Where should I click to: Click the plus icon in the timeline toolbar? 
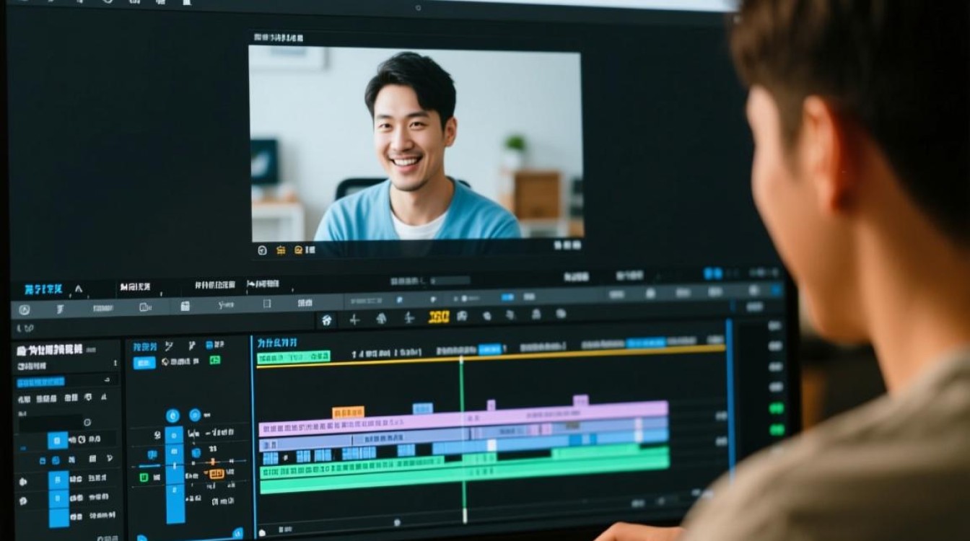pos(354,320)
